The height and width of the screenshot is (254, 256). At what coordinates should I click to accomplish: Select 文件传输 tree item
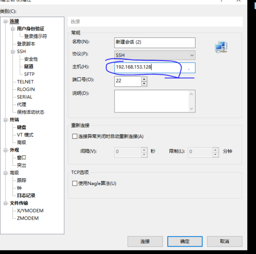(x=19, y=203)
